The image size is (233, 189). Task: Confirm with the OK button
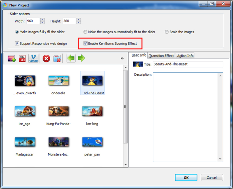pos(186,178)
